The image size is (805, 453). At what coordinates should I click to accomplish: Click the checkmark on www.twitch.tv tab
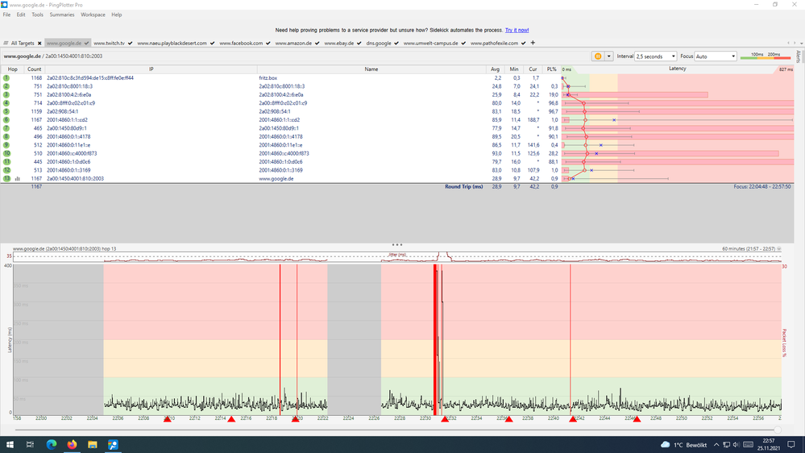[x=130, y=44]
